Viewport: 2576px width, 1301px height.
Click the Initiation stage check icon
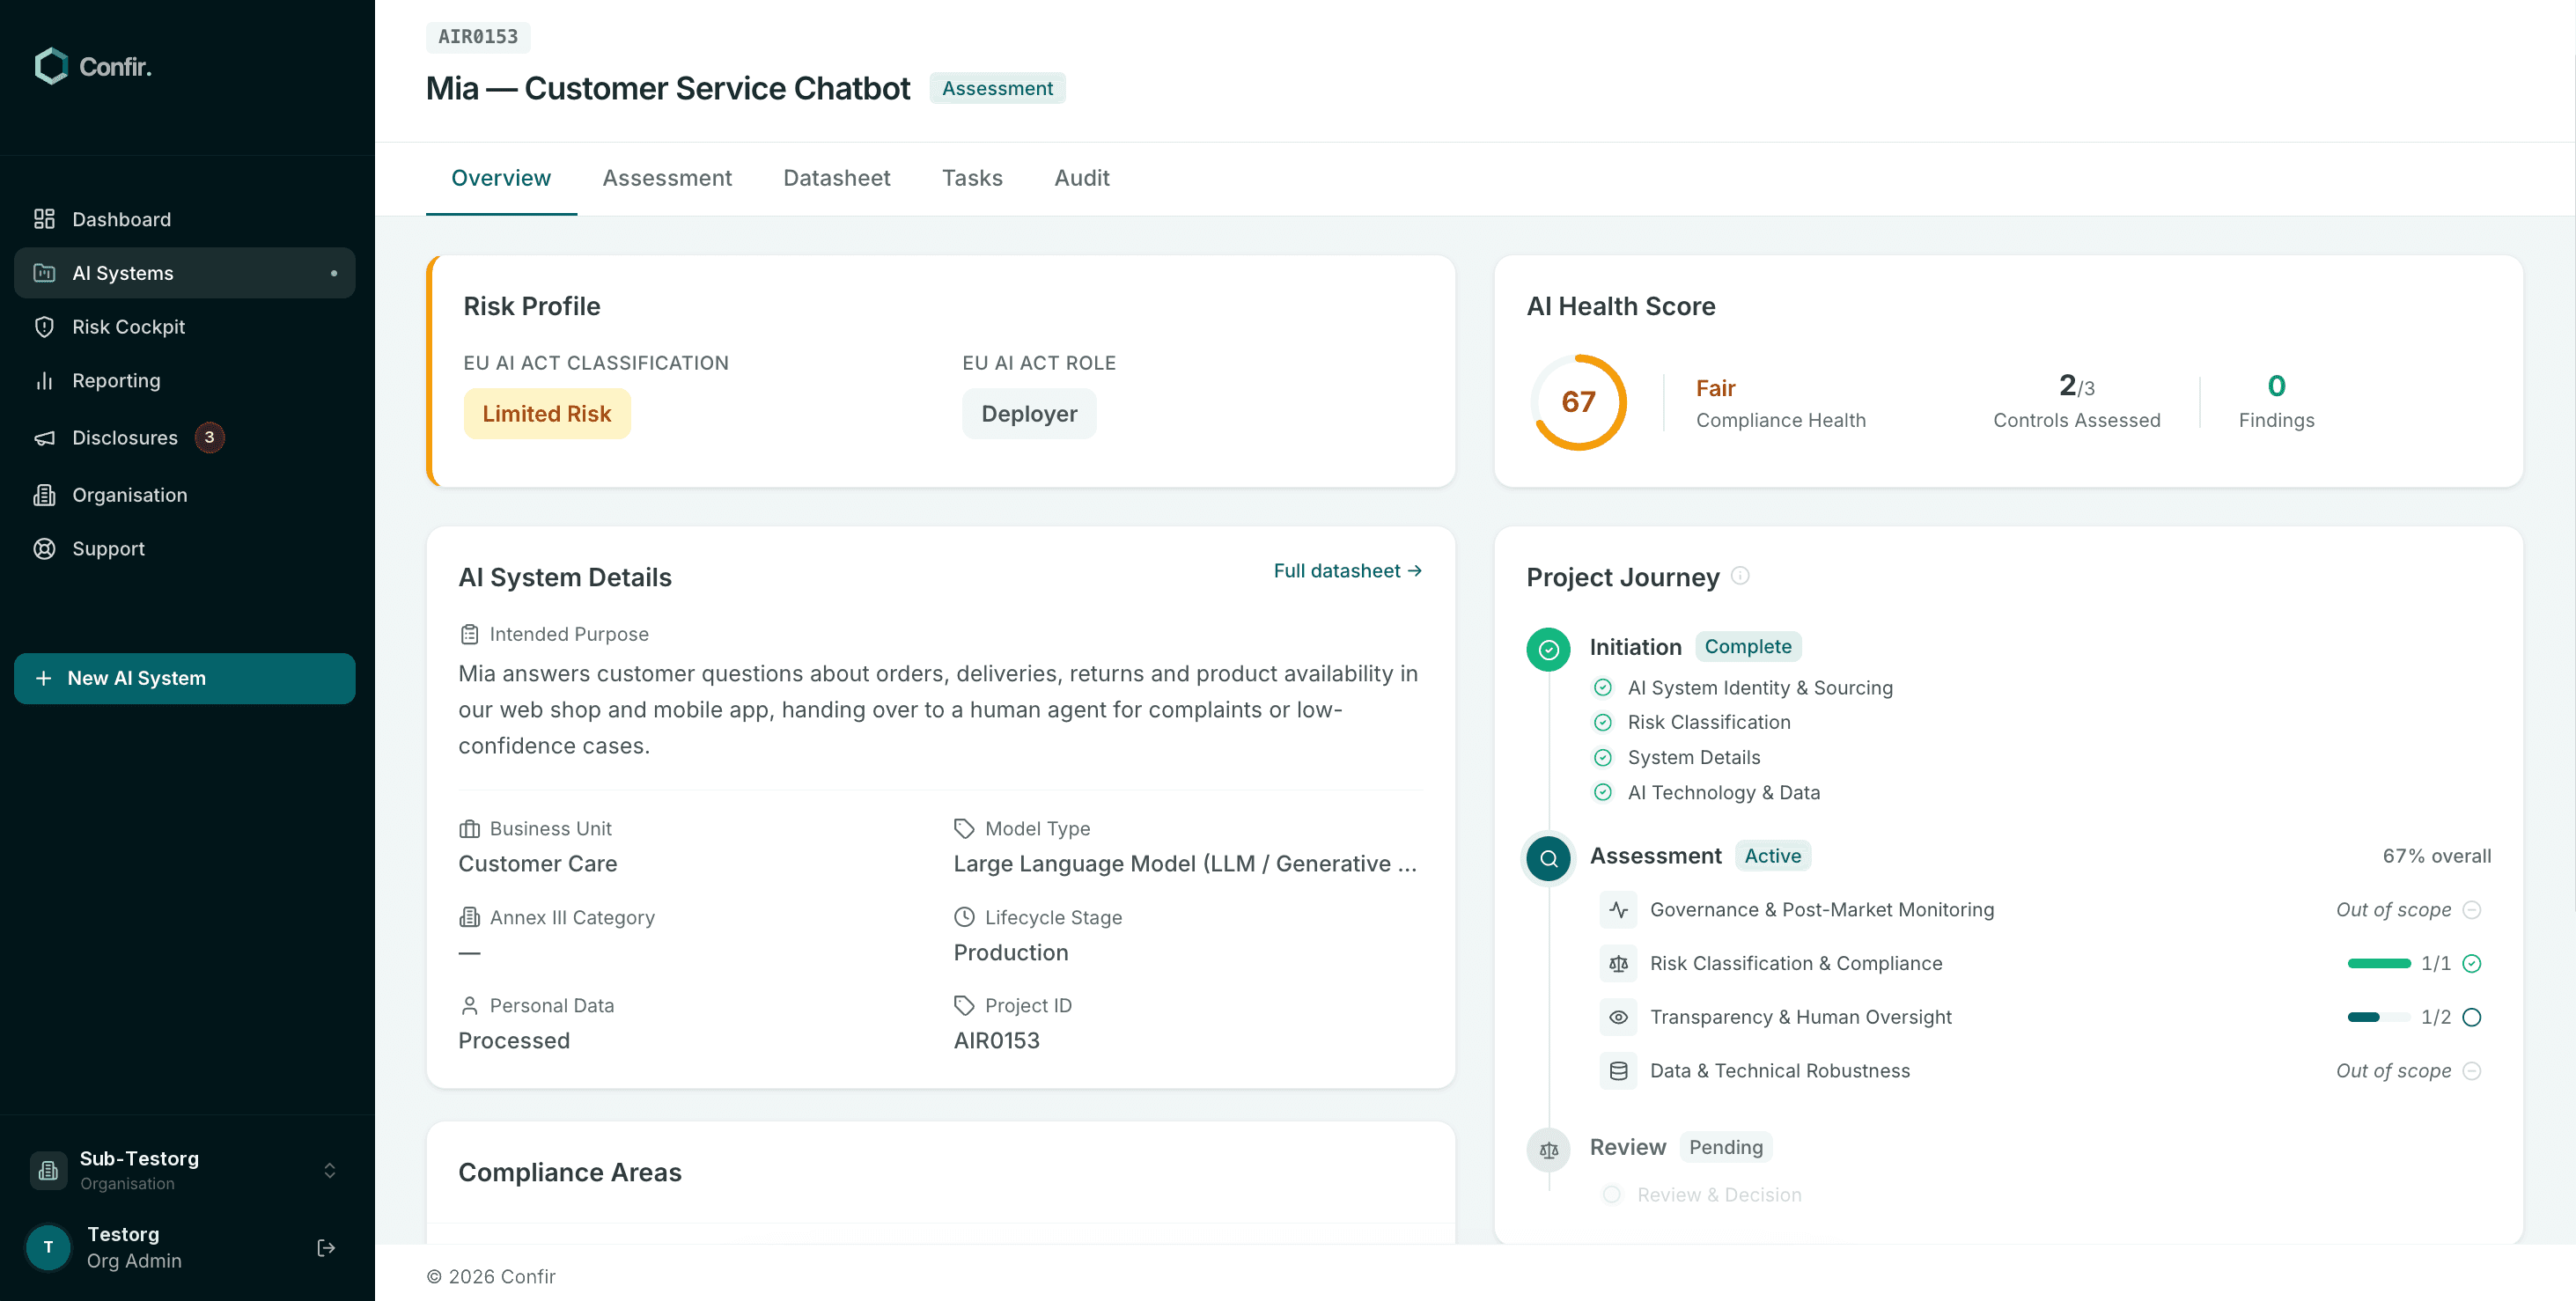1548,649
